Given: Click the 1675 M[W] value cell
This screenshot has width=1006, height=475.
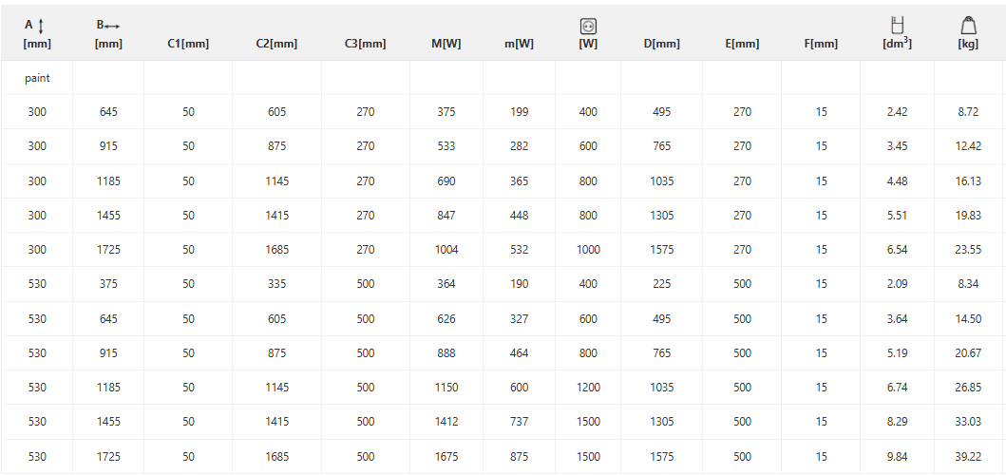Looking at the screenshot, I should (446, 457).
